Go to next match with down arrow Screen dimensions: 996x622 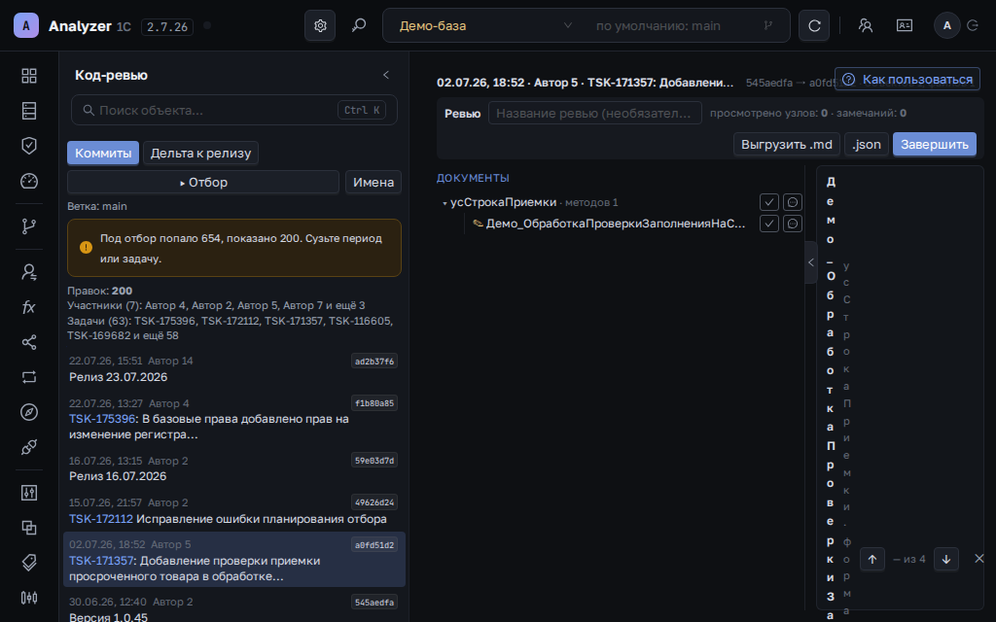945,559
